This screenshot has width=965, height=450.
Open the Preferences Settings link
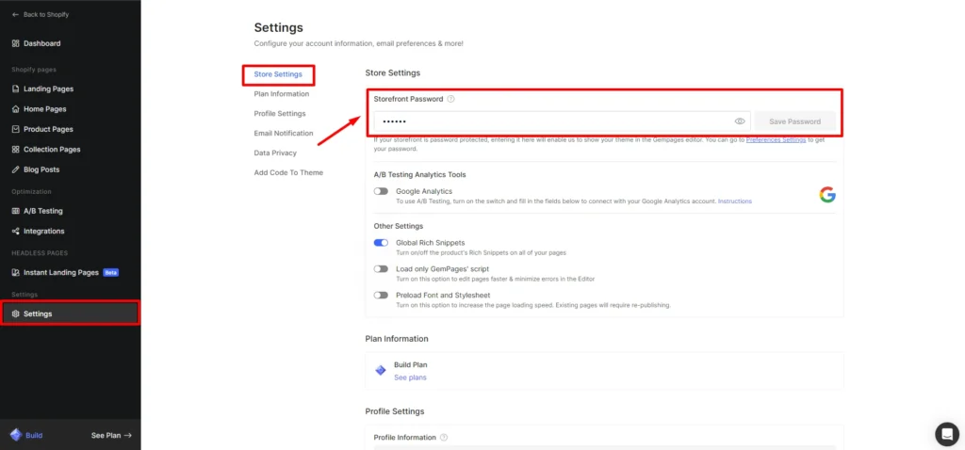pyautogui.click(x=776, y=140)
